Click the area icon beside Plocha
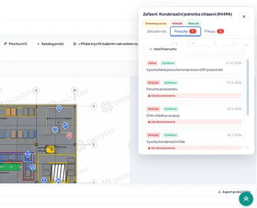Viewport: 257px width, 208px height. click(x=5, y=44)
